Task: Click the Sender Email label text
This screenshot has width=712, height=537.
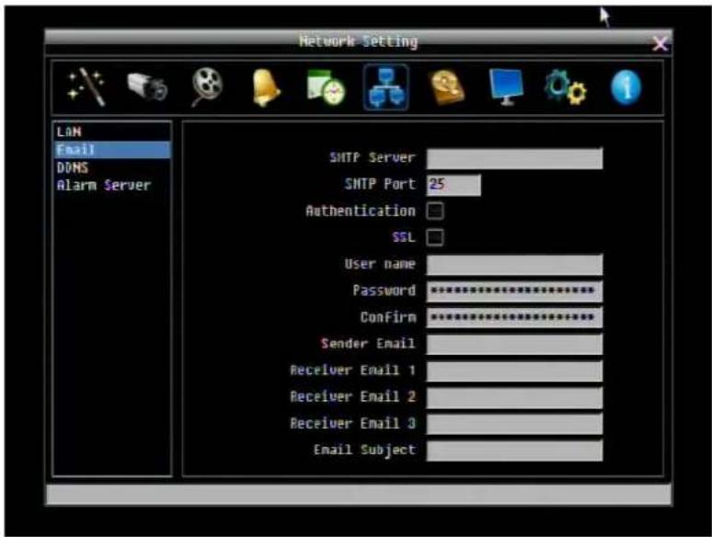Action: [x=368, y=344]
